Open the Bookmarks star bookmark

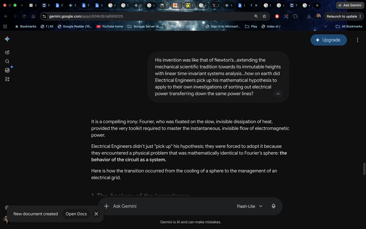(25, 27)
